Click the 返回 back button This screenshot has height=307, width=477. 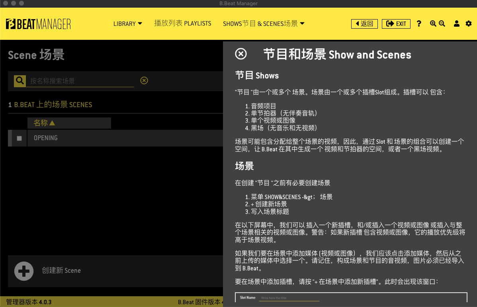click(x=364, y=24)
